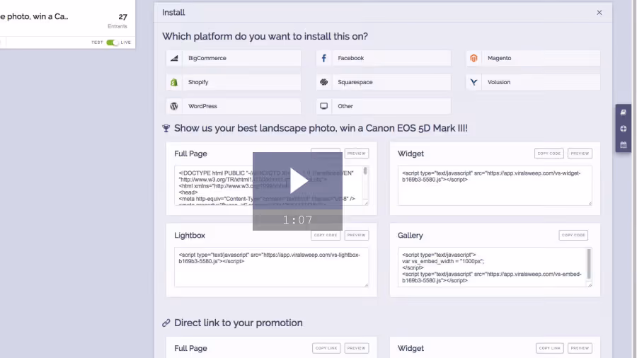Close the Install dialog
Screen dimensions: 637x358
pos(599,13)
